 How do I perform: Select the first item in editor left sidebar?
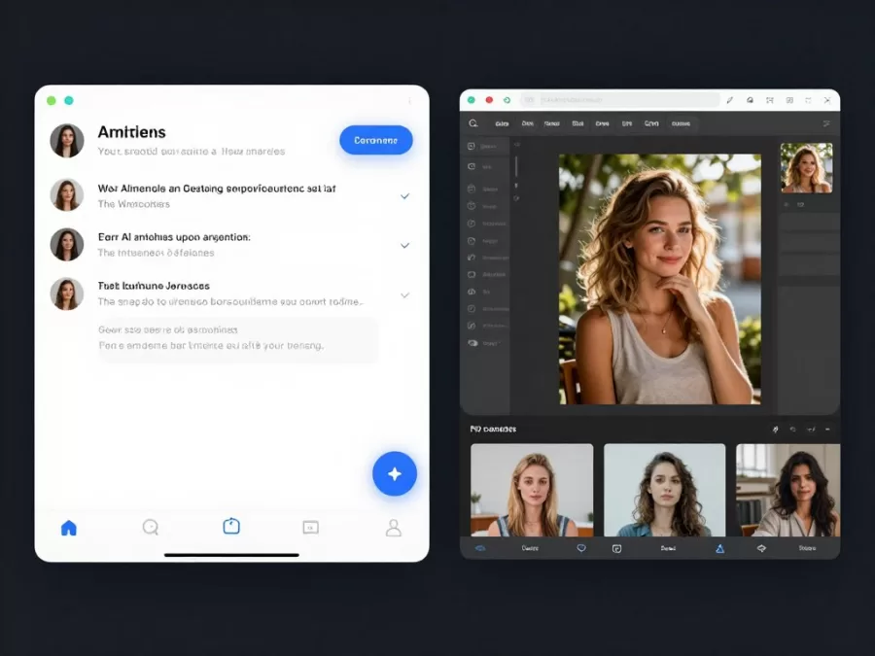pos(483,147)
